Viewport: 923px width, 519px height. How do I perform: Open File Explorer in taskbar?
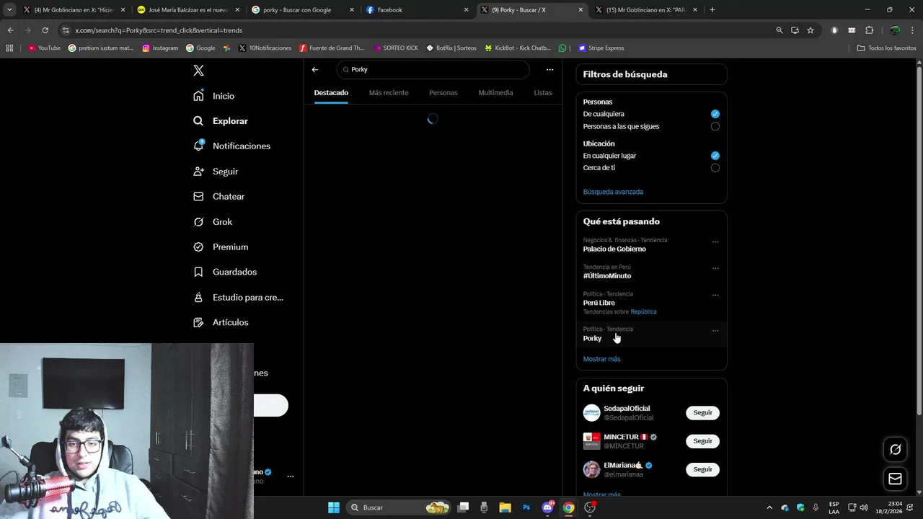coord(505,507)
